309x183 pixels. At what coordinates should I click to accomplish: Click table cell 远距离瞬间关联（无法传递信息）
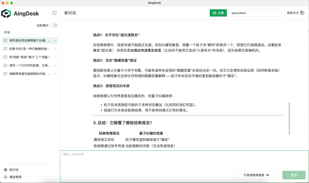point(150,146)
